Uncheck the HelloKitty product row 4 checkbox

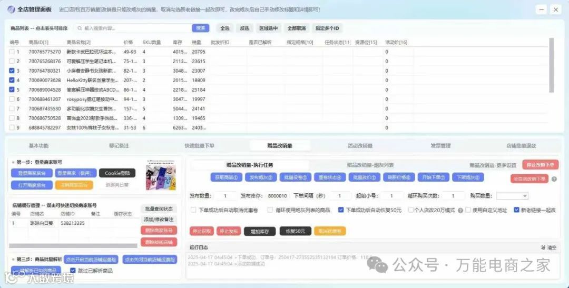[x=12, y=80]
